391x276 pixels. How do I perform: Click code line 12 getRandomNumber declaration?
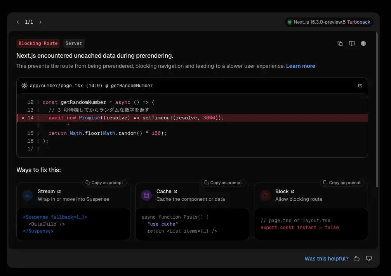[x=99, y=102]
